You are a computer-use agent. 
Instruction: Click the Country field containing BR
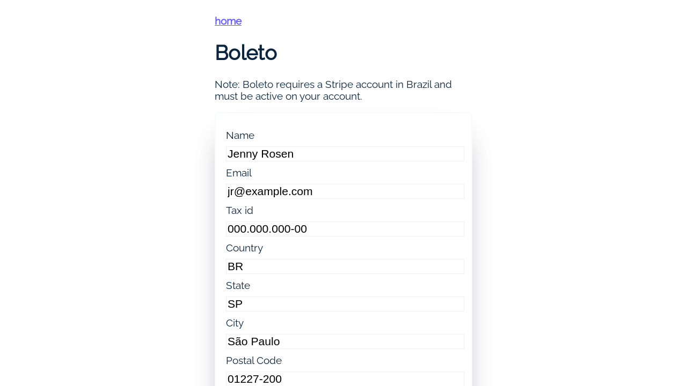[x=345, y=266]
